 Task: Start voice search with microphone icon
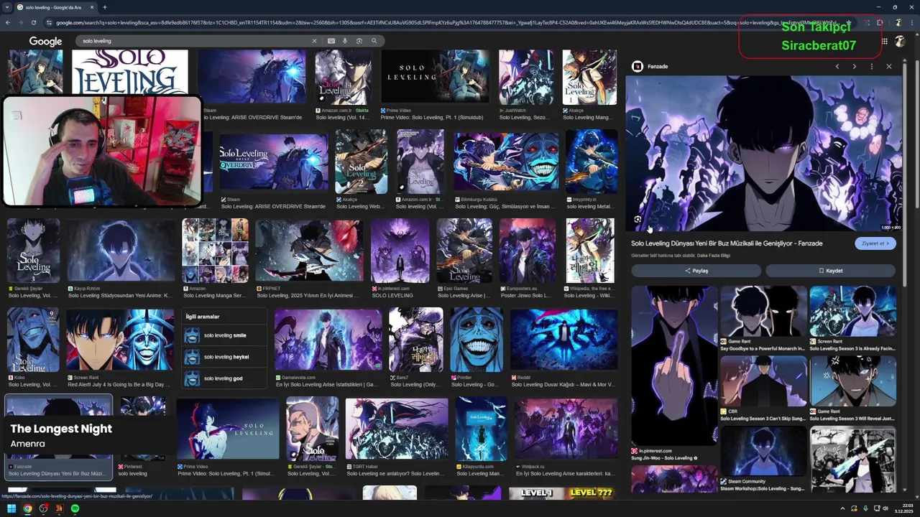coord(345,41)
